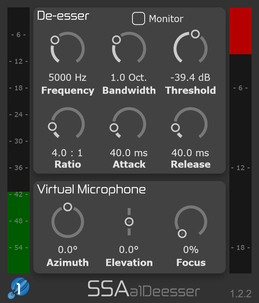The image size is (259, 303).
Task: Click the Threshold label
Action: (x=191, y=90)
